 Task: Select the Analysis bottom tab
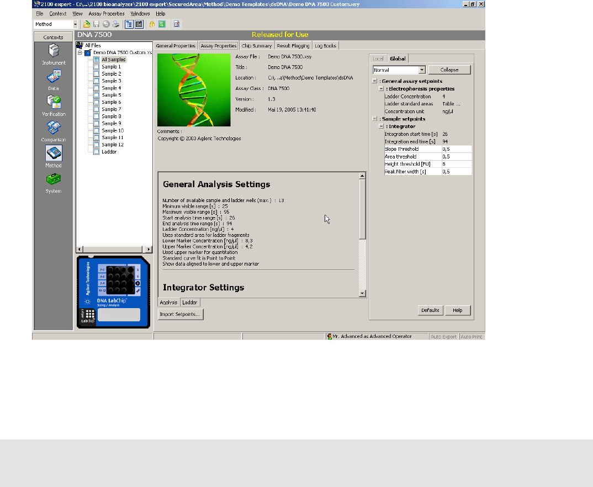point(168,303)
